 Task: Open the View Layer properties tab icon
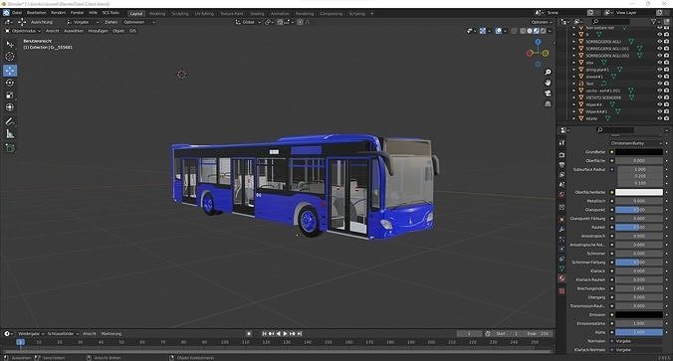(561, 175)
